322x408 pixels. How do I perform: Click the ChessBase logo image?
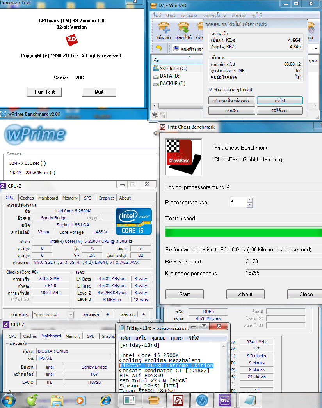pos(184,157)
